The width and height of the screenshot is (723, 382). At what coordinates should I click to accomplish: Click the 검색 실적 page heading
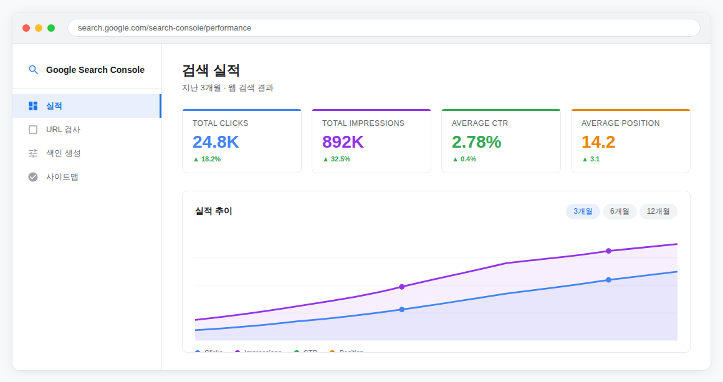tap(211, 70)
